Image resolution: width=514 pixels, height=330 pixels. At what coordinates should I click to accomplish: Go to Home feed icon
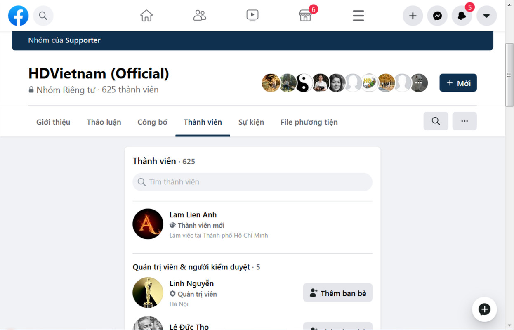(146, 16)
